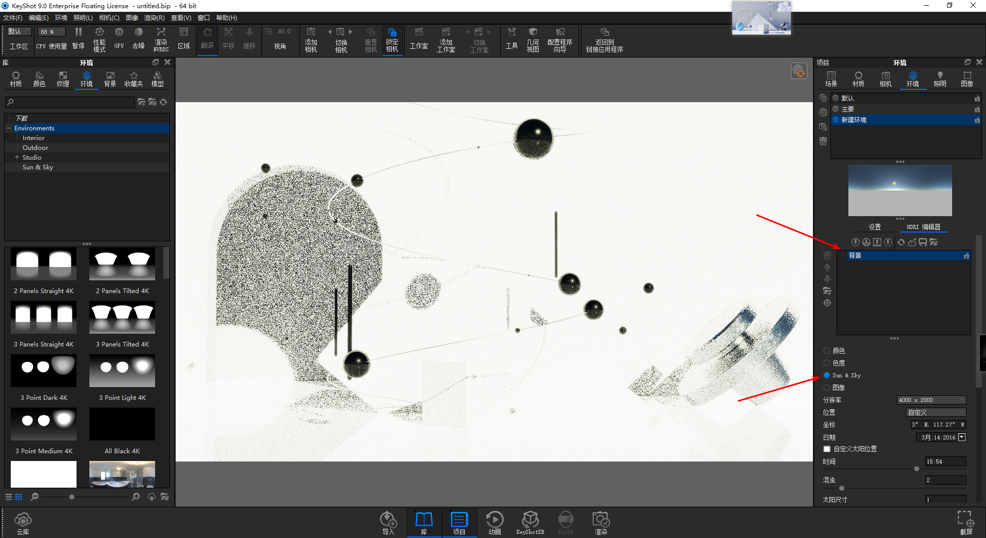Toggle 渲染 NURBS option
Screen dimensions: 986x538
tap(161, 39)
